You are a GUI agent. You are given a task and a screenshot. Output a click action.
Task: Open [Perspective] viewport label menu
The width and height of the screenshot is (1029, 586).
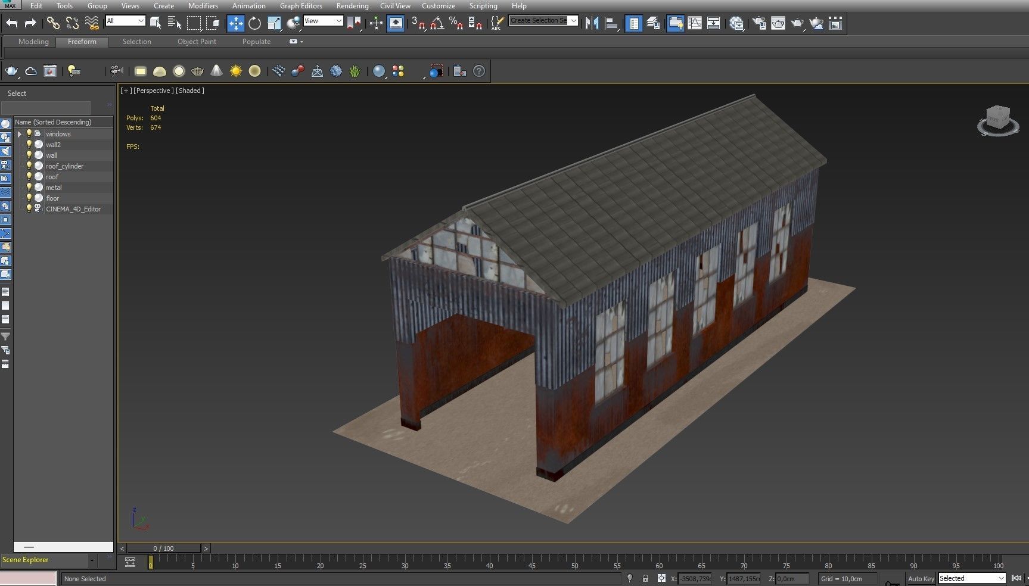click(154, 91)
